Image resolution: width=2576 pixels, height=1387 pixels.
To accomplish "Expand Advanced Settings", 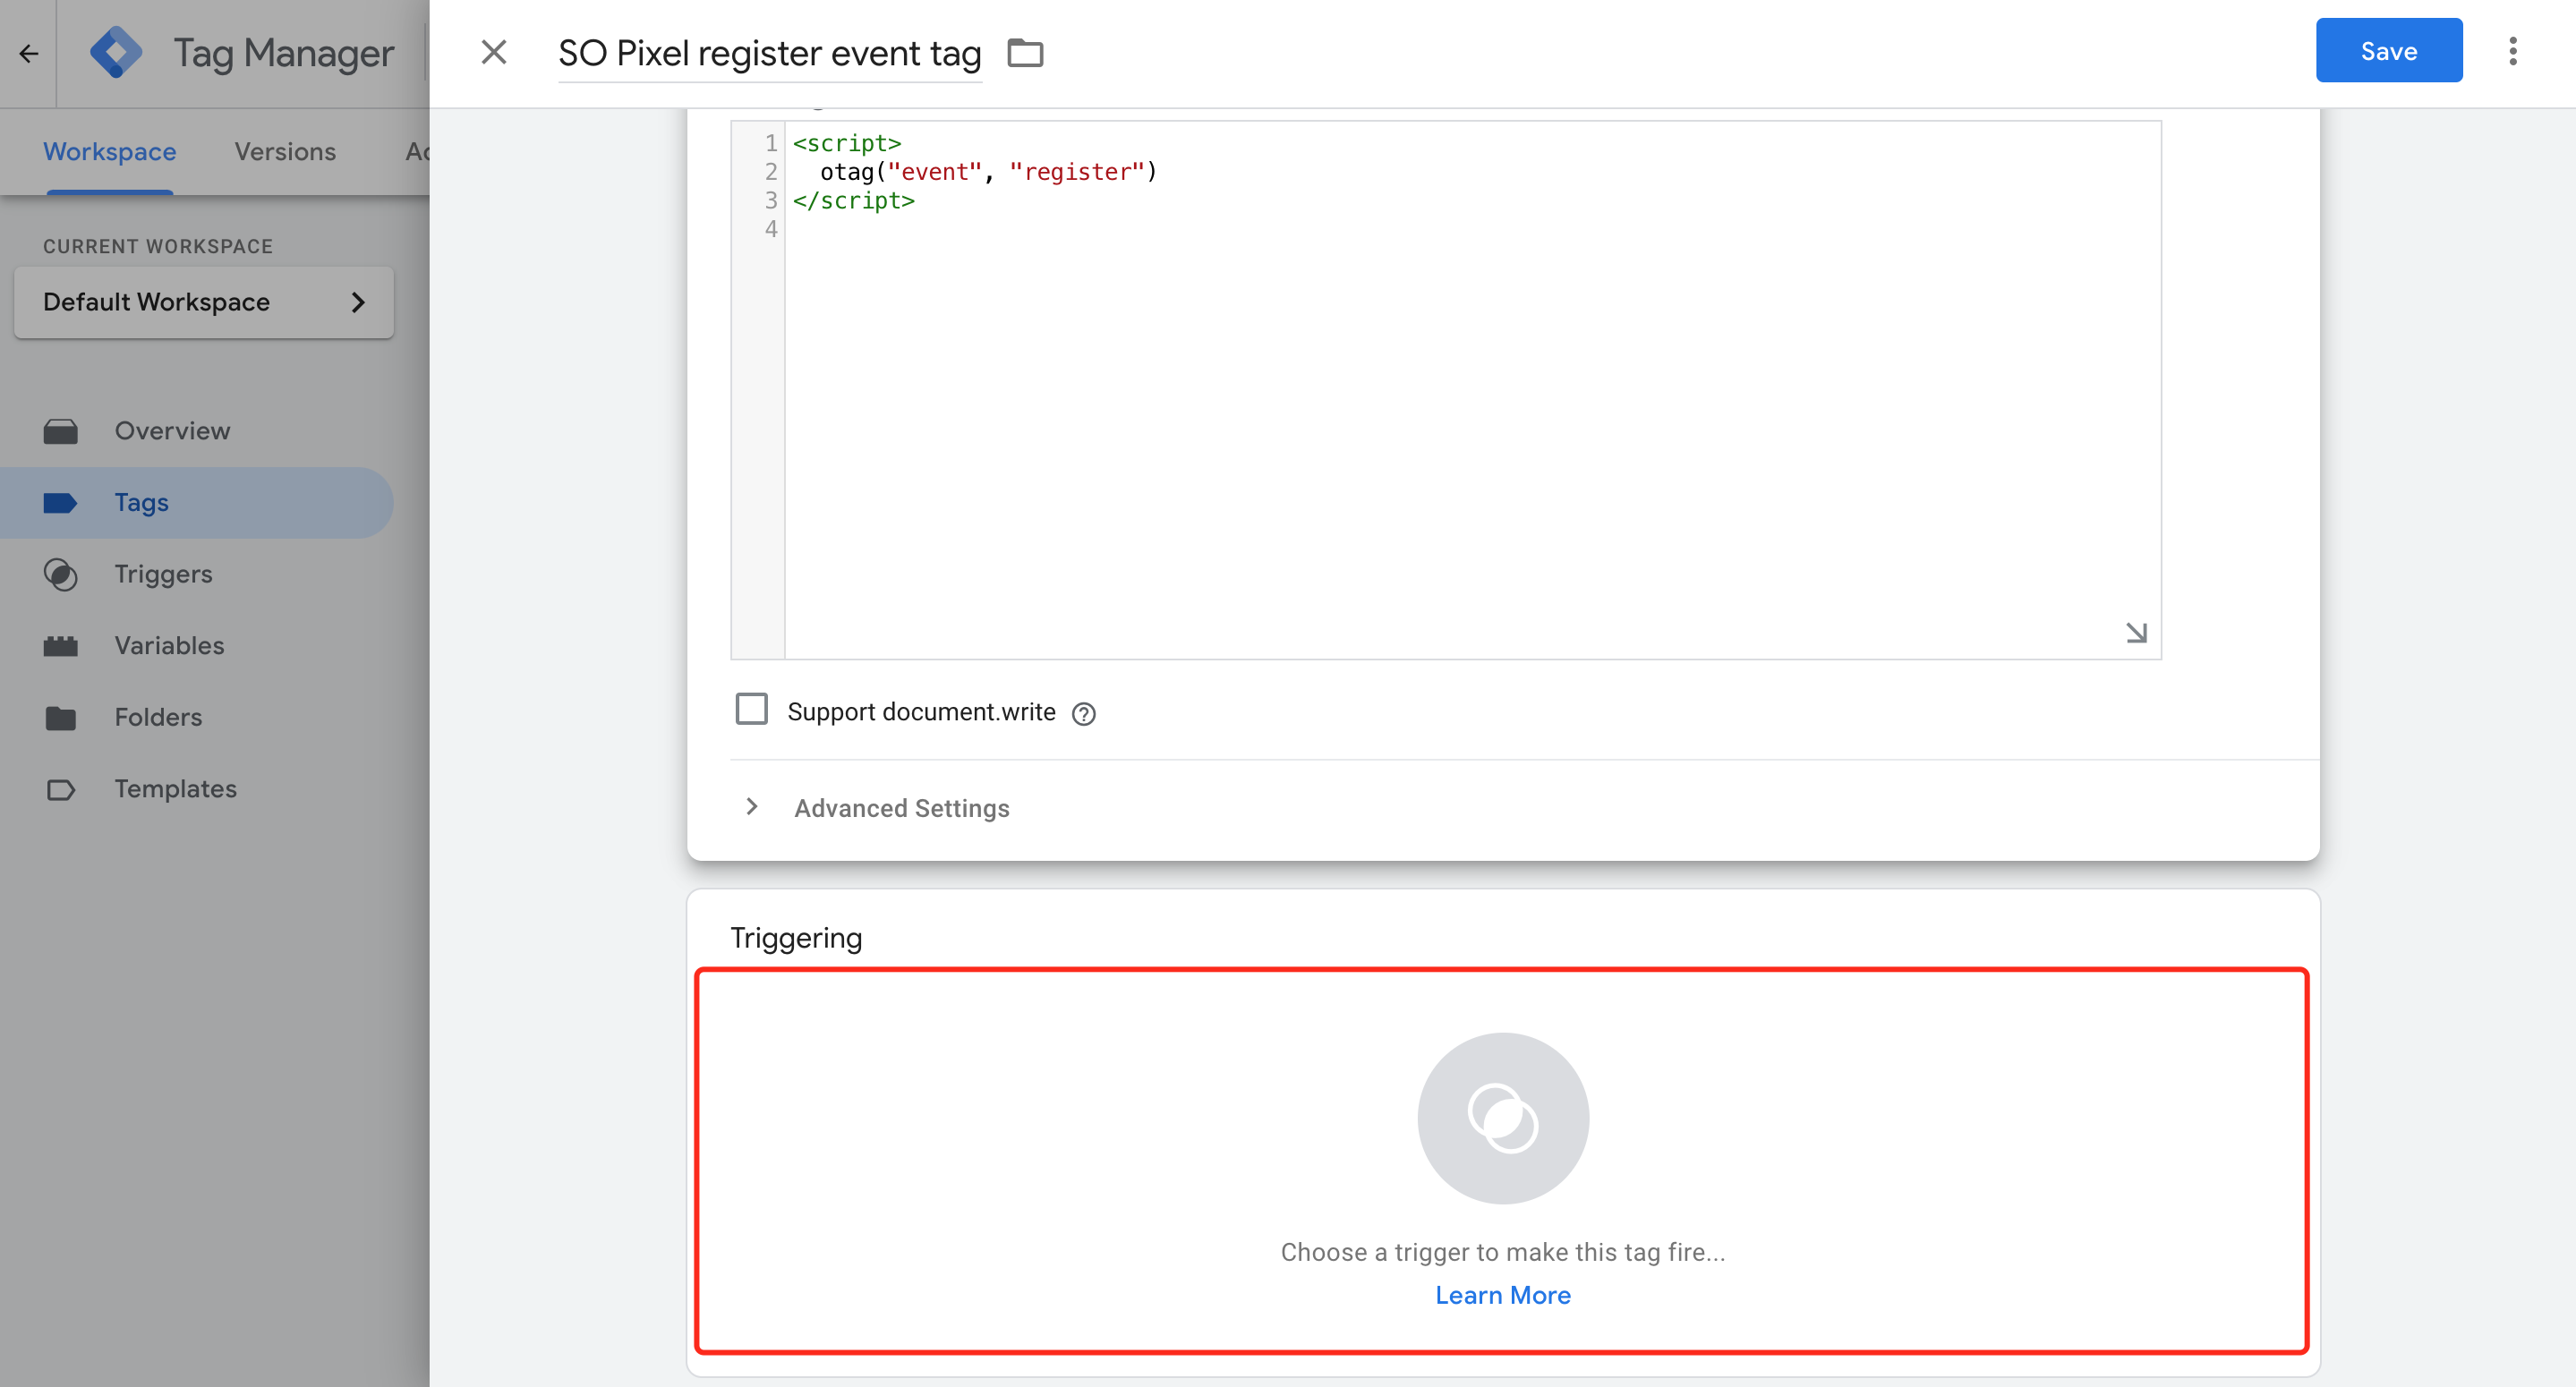I will (x=900, y=807).
